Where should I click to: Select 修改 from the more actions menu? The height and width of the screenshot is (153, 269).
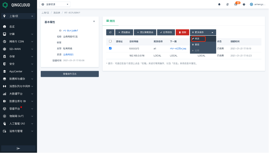tap(198, 39)
